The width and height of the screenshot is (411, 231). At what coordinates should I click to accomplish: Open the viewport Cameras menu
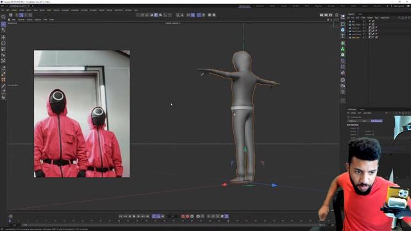click(x=21, y=20)
